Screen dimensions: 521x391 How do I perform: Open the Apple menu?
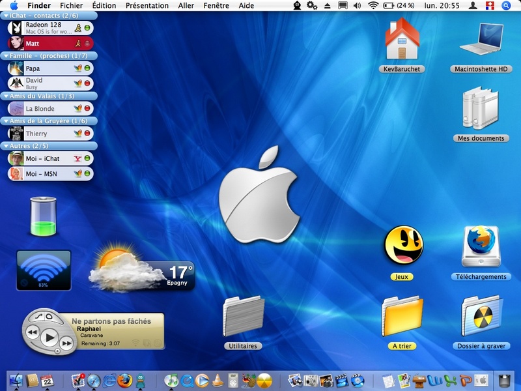[14, 5]
